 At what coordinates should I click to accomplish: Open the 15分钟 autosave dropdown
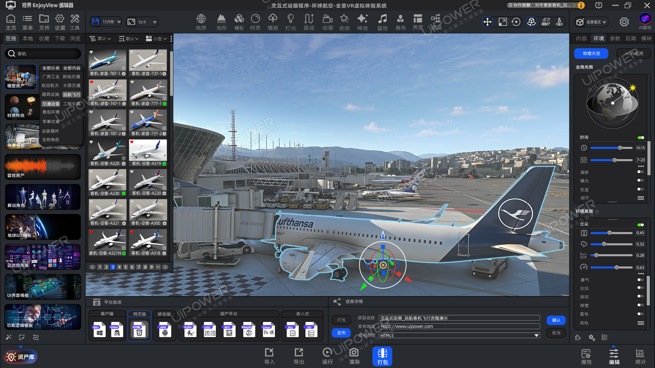pos(106,22)
